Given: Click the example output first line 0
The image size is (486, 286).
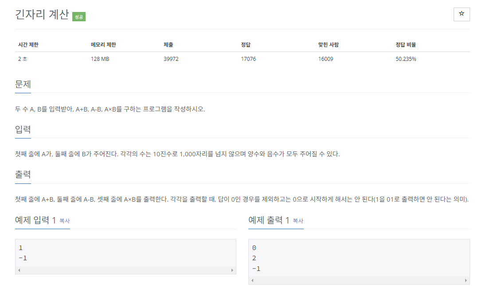Looking at the screenshot, I should tap(254, 248).
